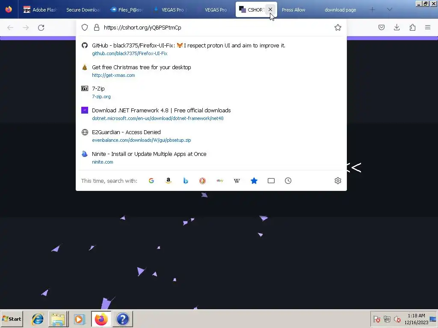Screen dimensions: 438x328
Task: Open search settings gear
Action: (338, 181)
